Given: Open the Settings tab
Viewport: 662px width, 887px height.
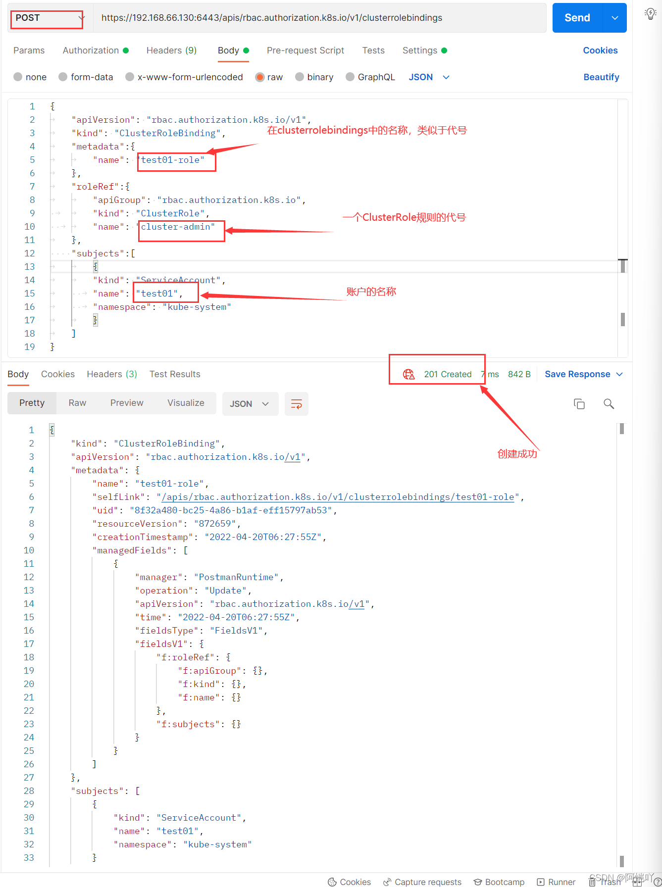Looking at the screenshot, I should pos(425,50).
